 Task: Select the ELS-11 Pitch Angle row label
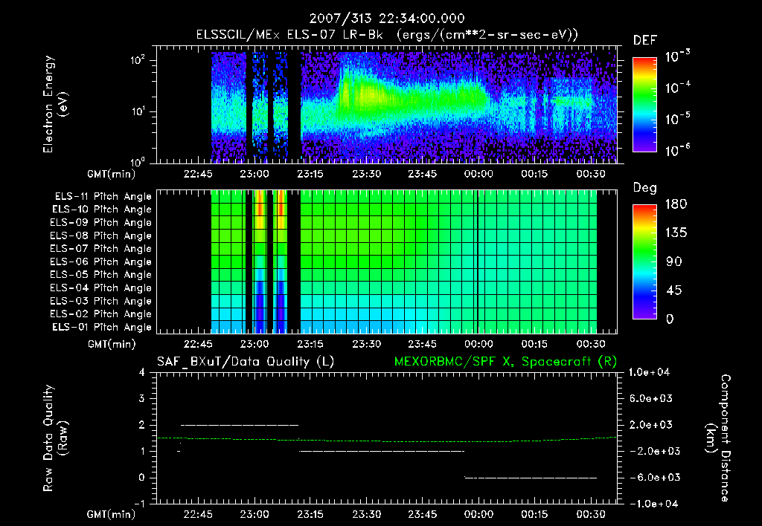(x=103, y=197)
